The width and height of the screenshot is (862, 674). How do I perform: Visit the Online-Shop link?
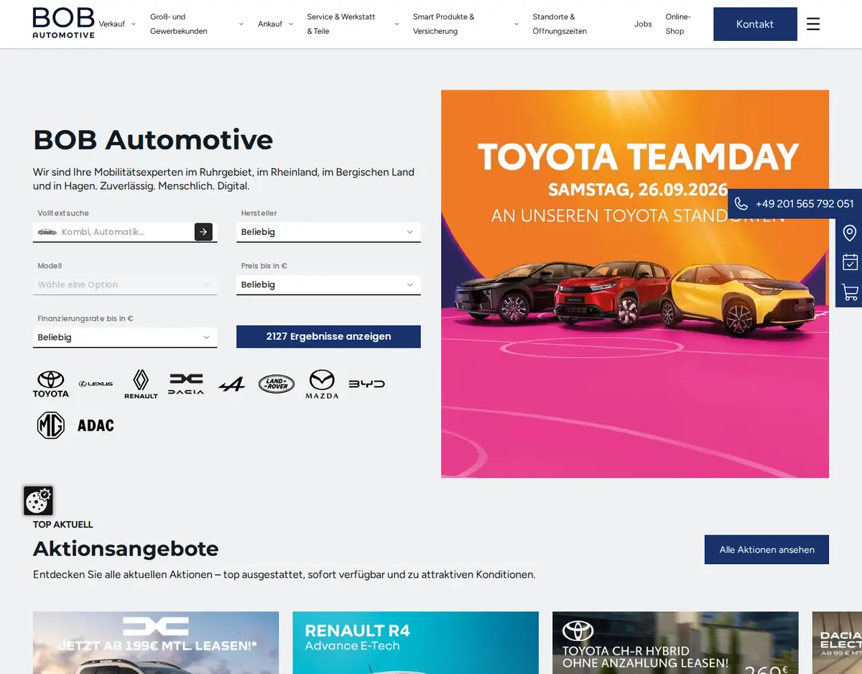[678, 24]
